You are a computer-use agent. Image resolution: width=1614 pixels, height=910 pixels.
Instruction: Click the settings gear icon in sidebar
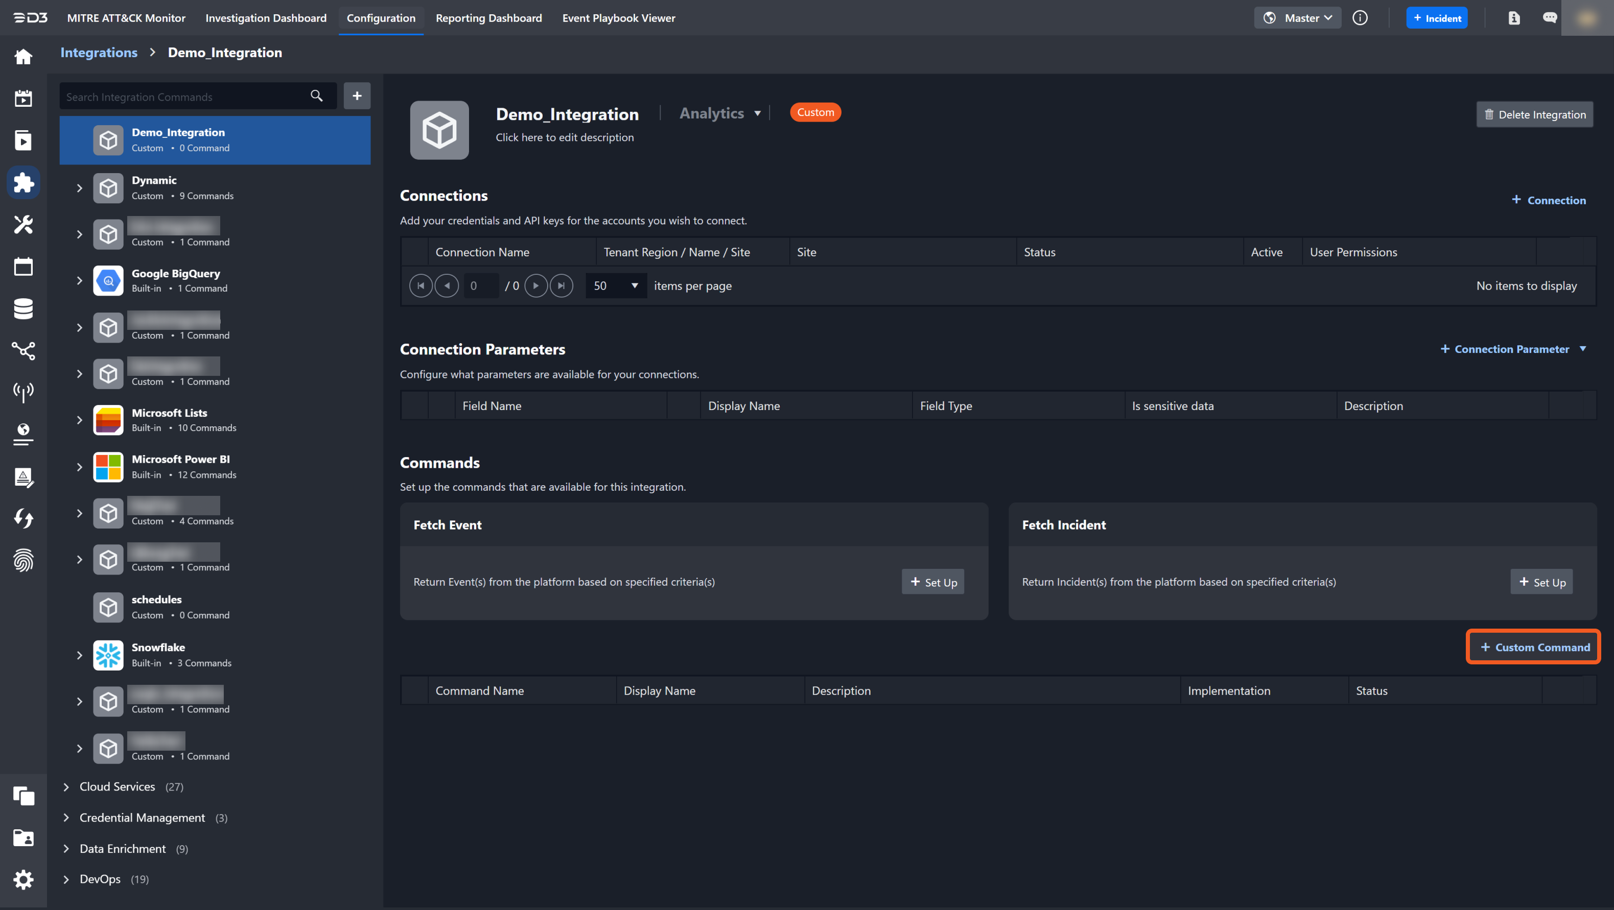click(23, 879)
